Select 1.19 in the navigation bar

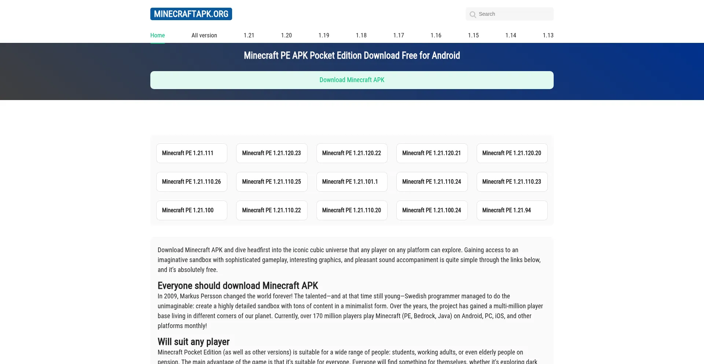(x=324, y=35)
